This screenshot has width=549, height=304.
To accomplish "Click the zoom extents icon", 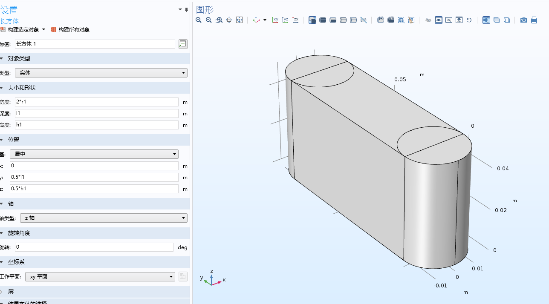I will pos(239,20).
